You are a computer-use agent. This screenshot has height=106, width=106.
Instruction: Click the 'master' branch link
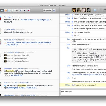point(11,52)
